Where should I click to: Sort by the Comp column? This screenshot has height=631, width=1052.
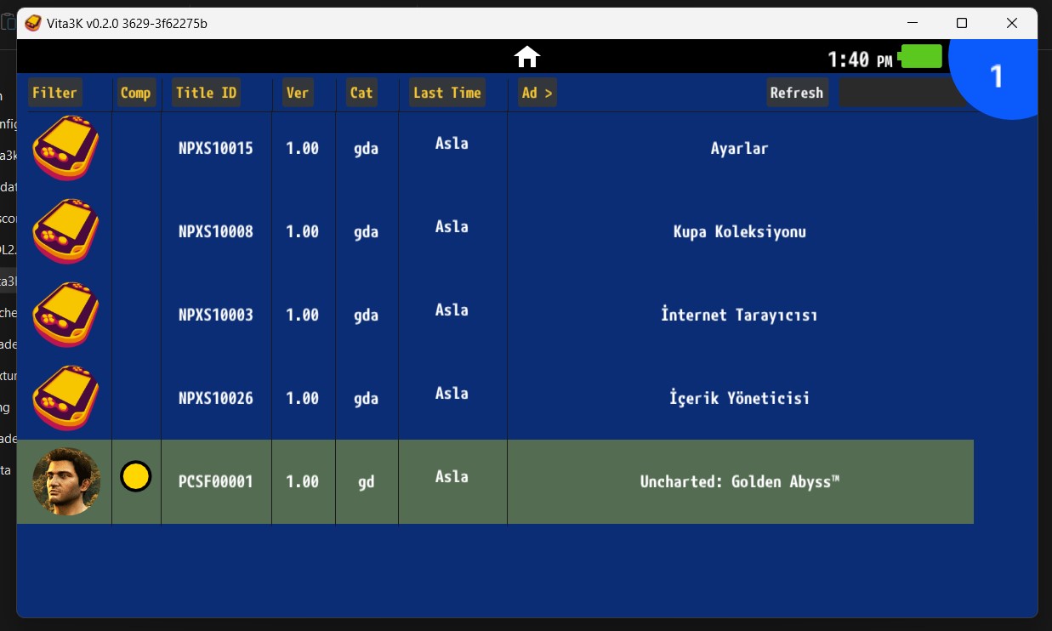coord(135,93)
